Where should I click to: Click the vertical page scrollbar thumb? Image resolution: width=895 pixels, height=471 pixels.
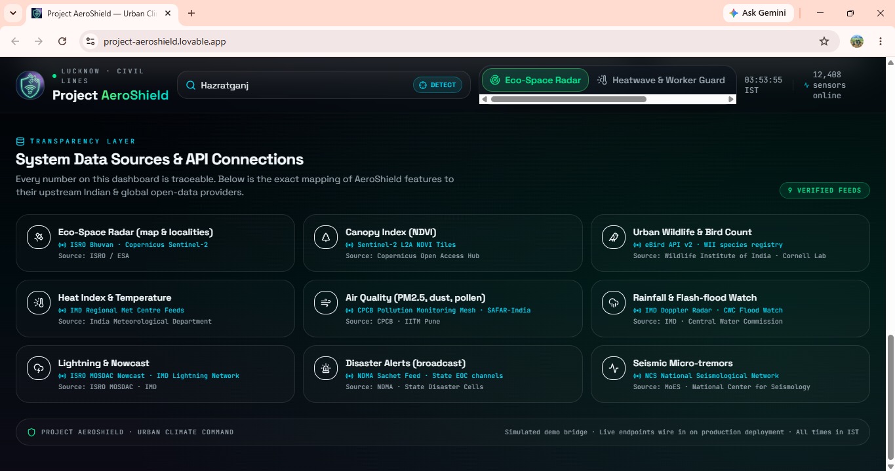pos(890,397)
